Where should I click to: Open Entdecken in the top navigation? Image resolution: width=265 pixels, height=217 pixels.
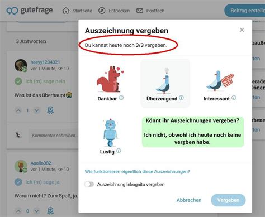coord(114,11)
